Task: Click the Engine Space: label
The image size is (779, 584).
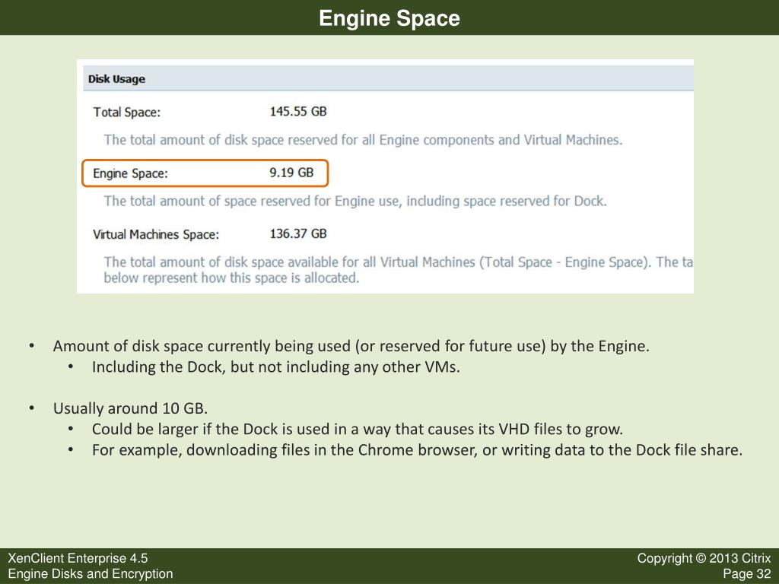Action: tap(130, 173)
